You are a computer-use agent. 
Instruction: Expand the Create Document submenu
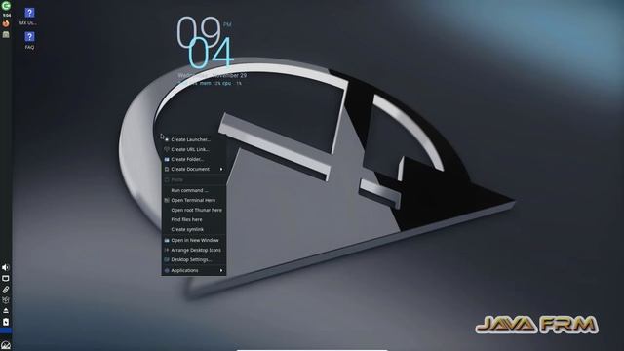pos(194,169)
